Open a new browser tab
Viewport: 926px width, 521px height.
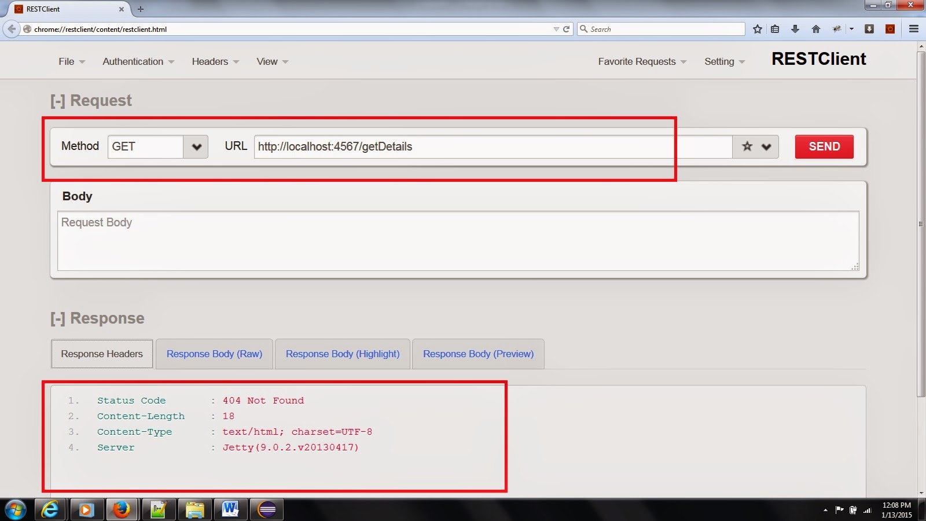(141, 9)
